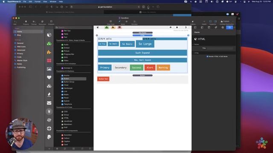The image size is (273, 153).
Task: Click the blue info icon on HTML stack
Action: 188,35
